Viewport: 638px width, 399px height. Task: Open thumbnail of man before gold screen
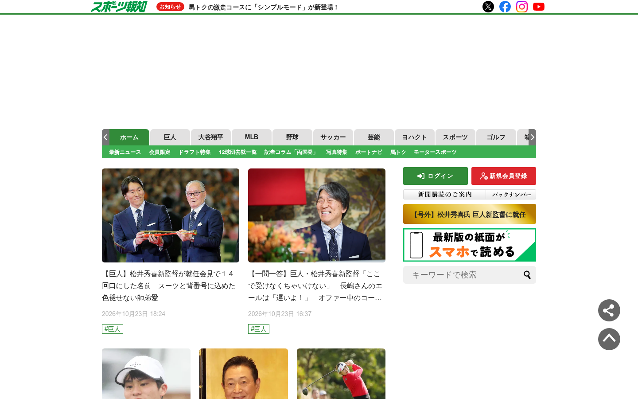click(x=244, y=374)
